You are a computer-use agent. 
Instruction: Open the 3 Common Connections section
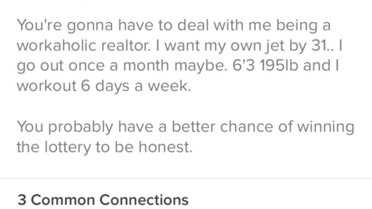[x=103, y=200]
